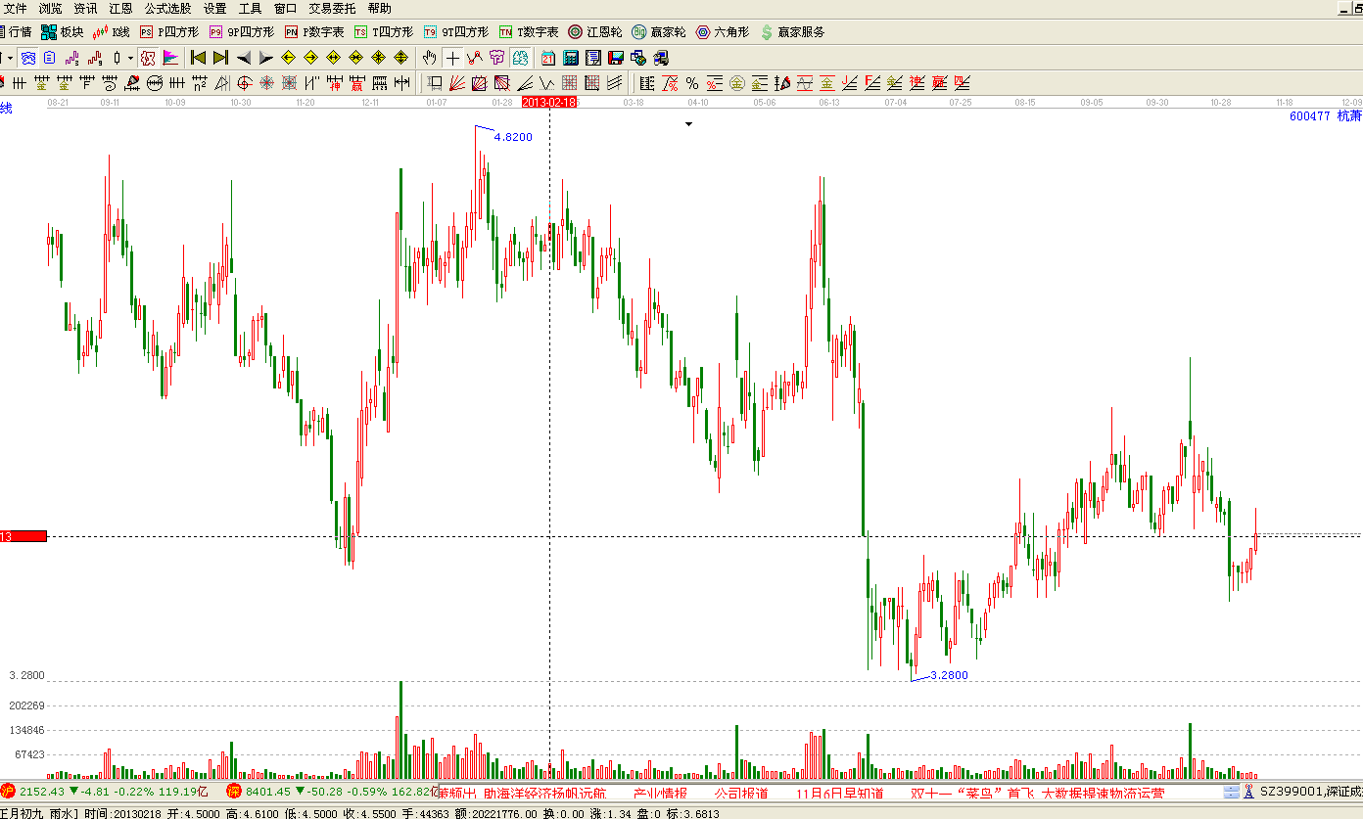This screenshot has height=819, width=1363.
Task: Open the 江恩 menu in the menu bar
Action: [x=120, y=8]
